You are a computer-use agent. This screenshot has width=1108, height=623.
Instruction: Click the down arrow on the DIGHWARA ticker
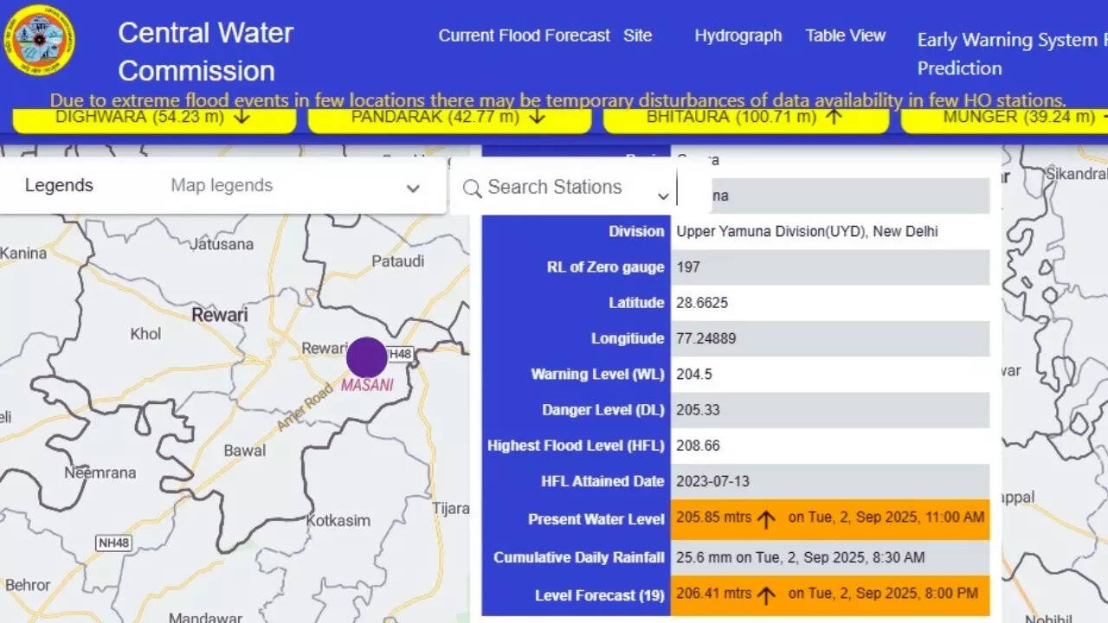click(242, 117)
